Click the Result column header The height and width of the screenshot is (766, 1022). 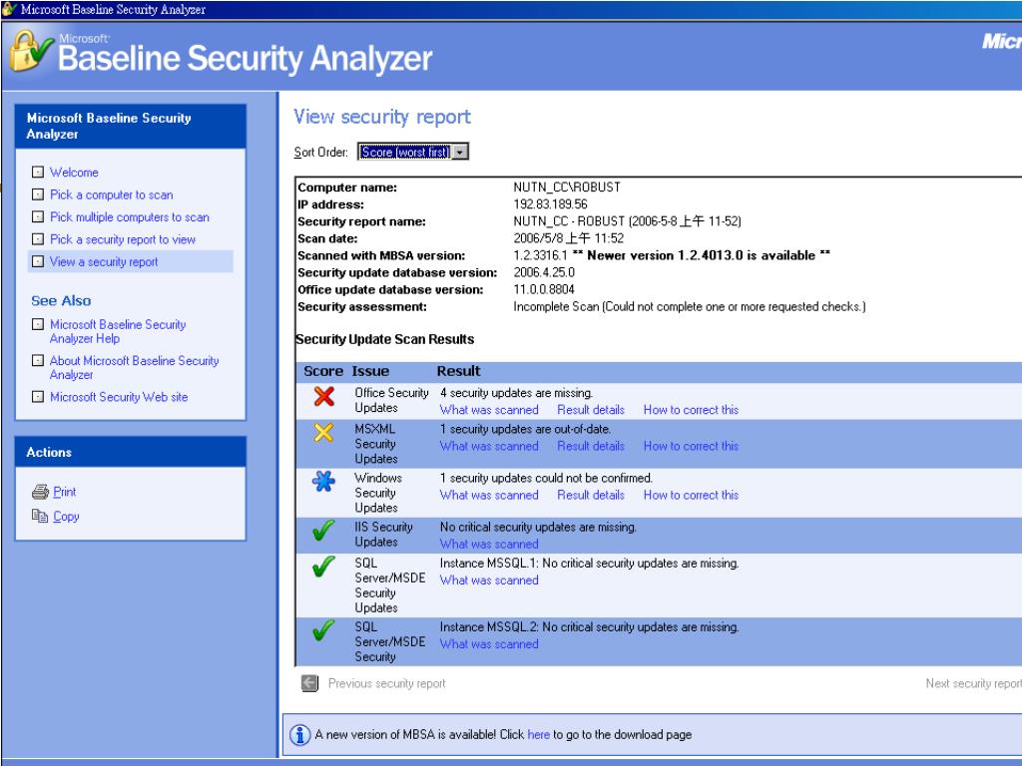click(x=458, y=371)
